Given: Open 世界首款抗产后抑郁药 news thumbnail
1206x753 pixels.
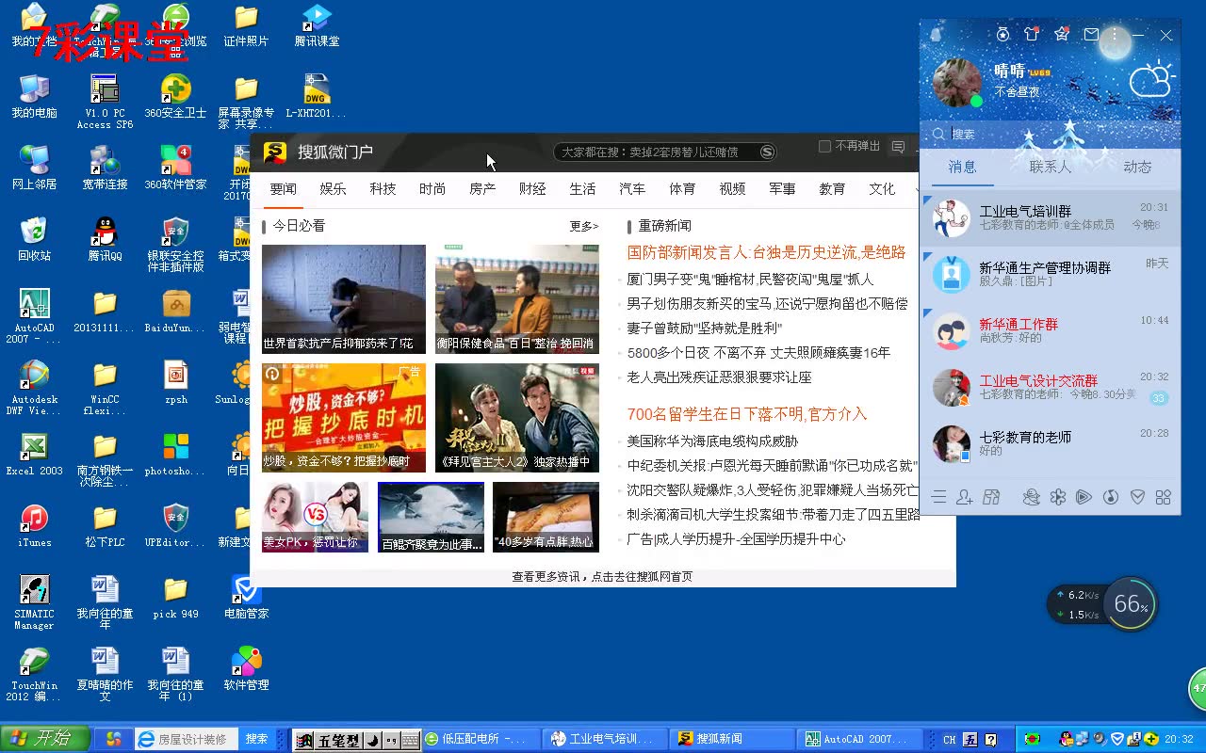Looking at the screenshot, I should click(344, 299).
